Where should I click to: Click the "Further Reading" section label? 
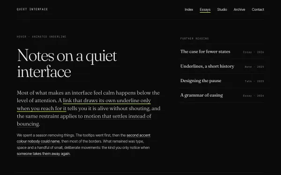tap(194, 39)
